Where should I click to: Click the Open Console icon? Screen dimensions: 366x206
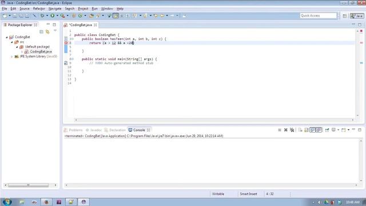pyautogui.click(x=343, y=130)
